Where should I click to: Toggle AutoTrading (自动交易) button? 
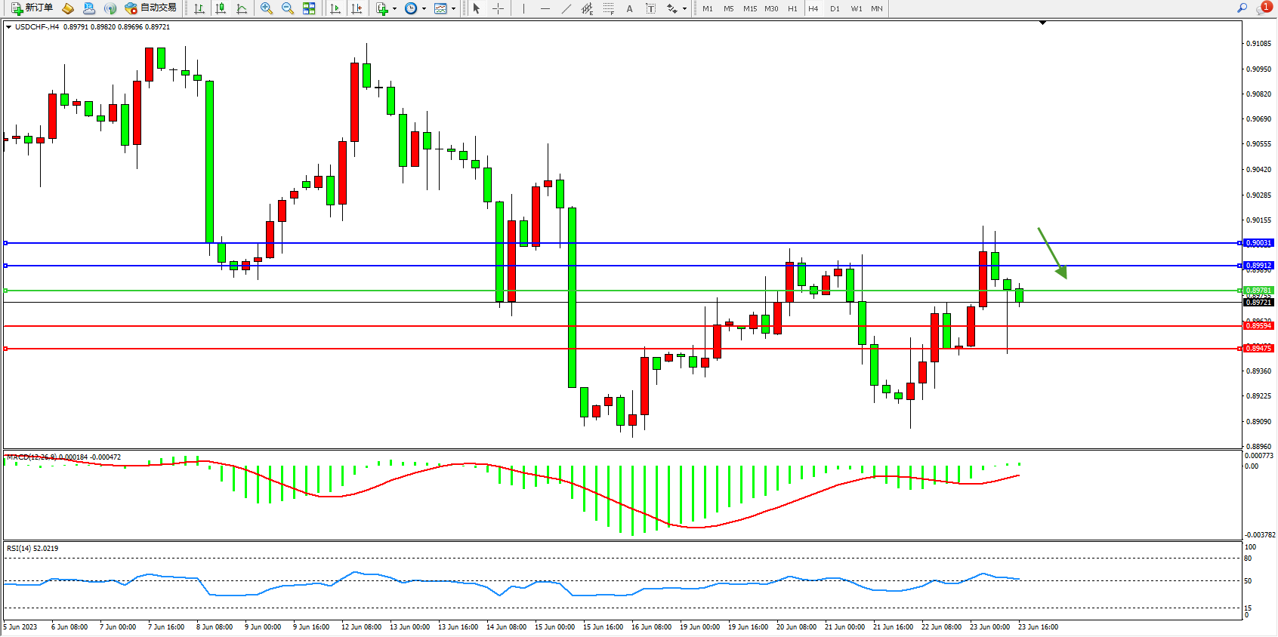click(x=151, y=8)
